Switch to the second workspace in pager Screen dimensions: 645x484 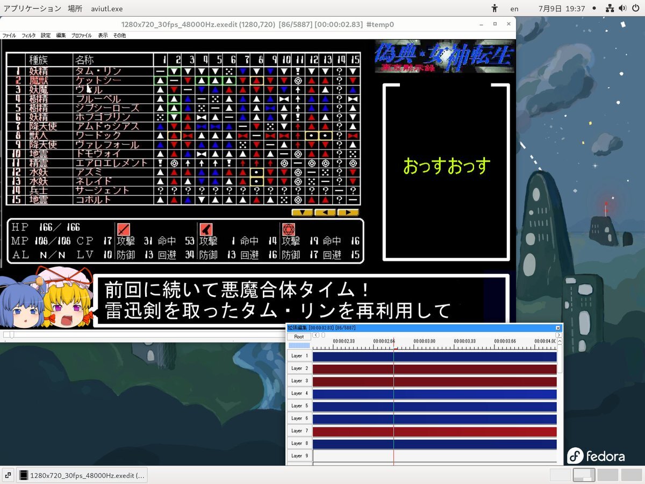pyautogui.click(x=584, y=475)
